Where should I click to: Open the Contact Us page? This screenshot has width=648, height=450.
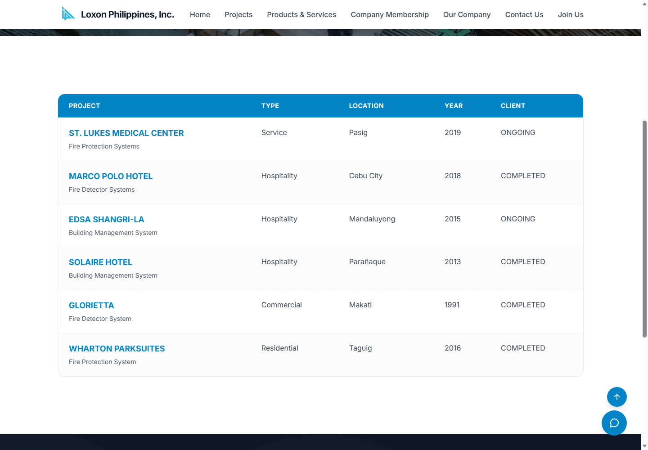point(524,14)
